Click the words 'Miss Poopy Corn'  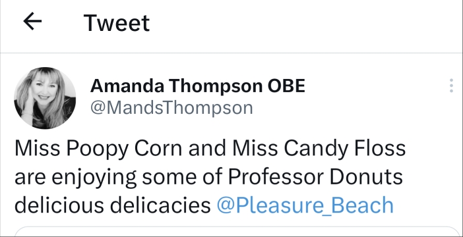(x=98, y=148)
